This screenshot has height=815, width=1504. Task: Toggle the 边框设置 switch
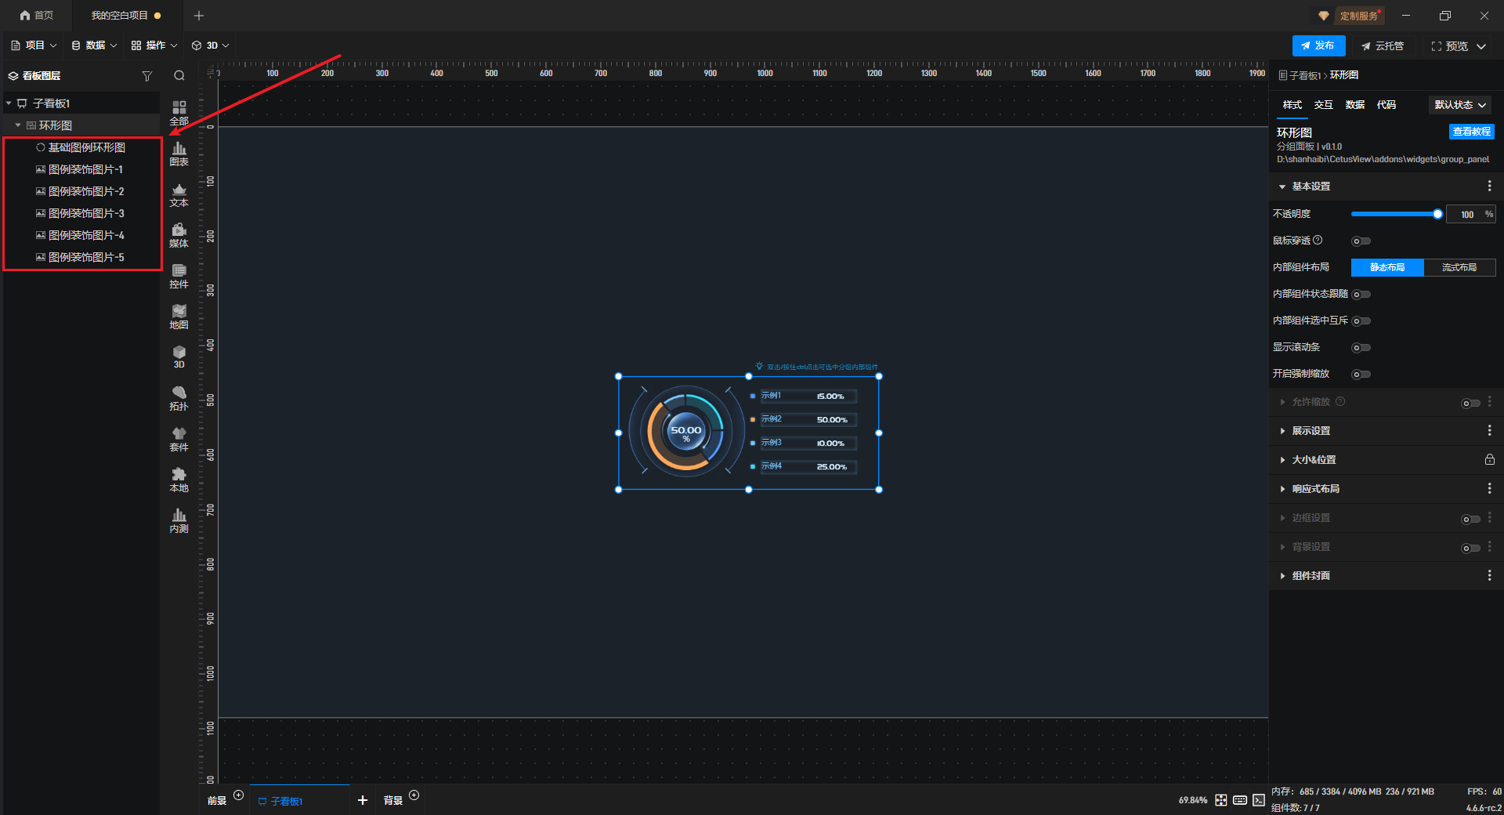click(1471, 520)
